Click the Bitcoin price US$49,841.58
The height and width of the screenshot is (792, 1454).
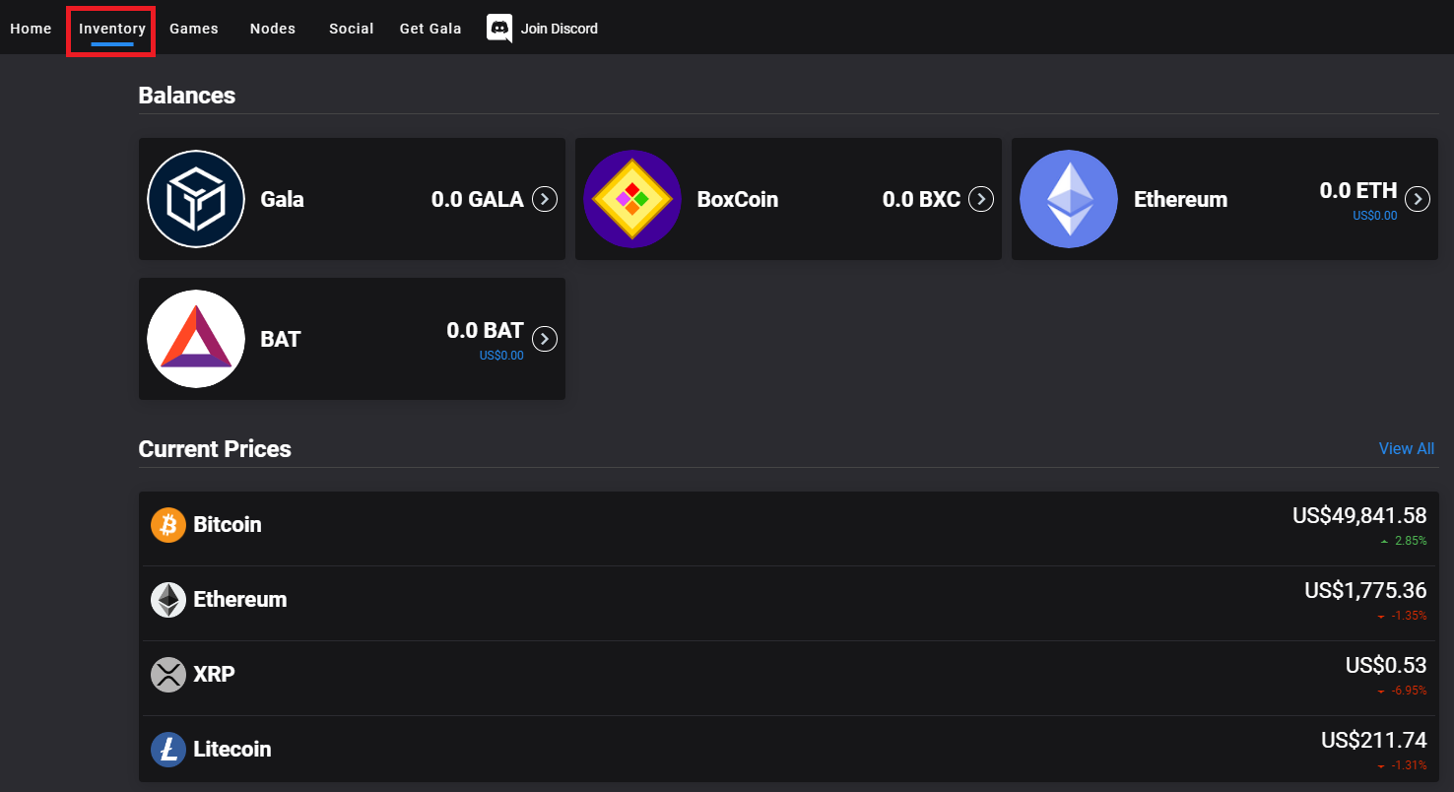tap(1359, 515)
